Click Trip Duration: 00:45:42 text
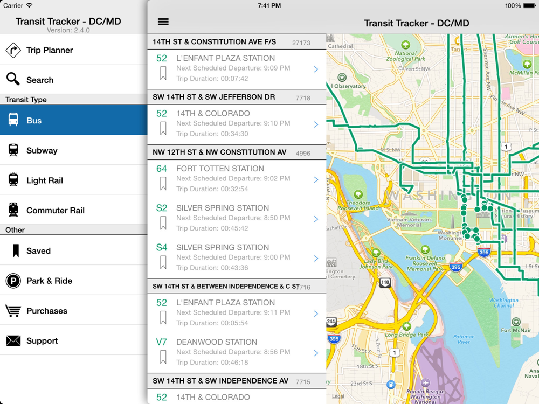The width and height of the screenshot is (539, 404). click(212, 228)
